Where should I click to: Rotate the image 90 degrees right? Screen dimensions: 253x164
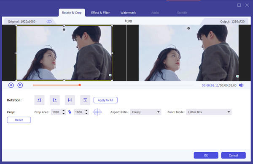pyautogui.click(x=55, y=100)
